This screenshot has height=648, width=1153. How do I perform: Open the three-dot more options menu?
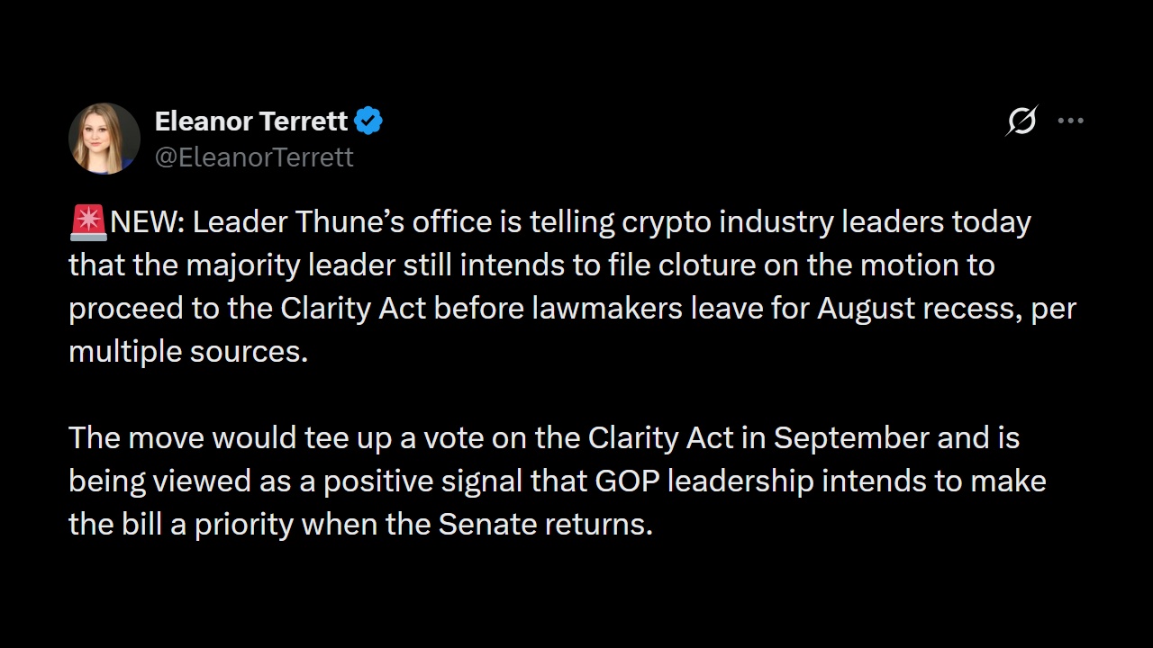[1070, 121]
